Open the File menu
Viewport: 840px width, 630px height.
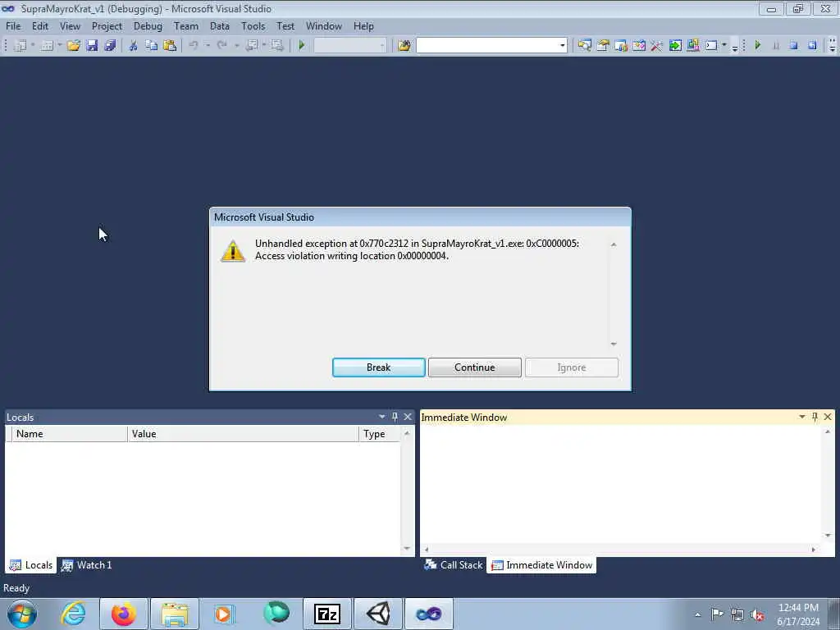(x=13, y=25)
